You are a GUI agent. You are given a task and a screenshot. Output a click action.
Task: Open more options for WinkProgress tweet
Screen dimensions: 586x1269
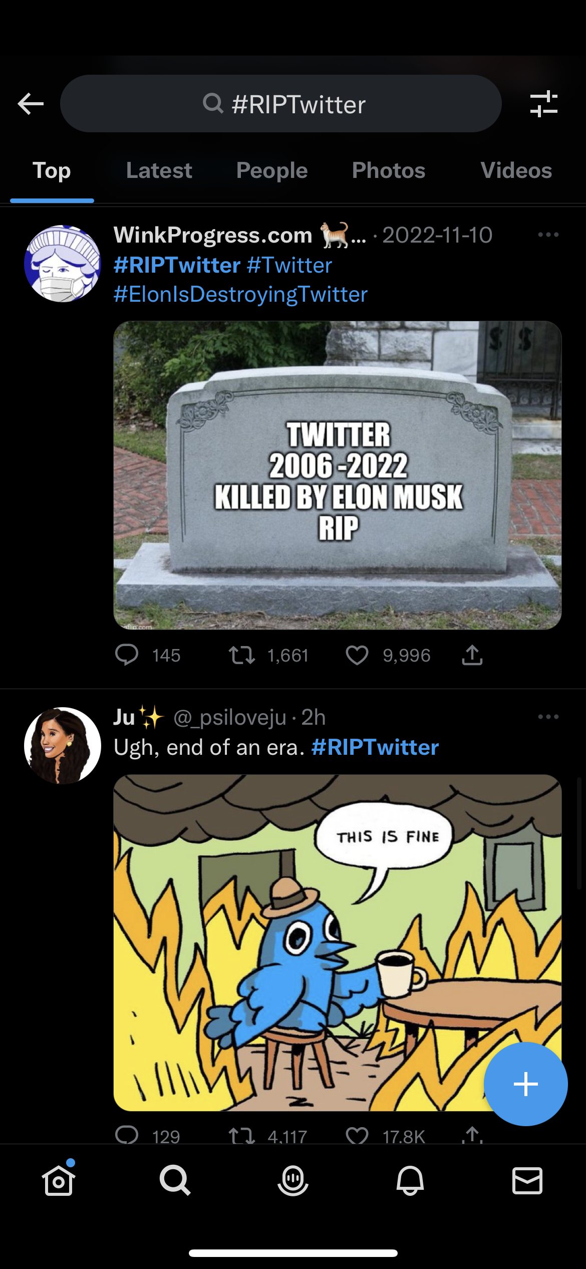point(548,235)
